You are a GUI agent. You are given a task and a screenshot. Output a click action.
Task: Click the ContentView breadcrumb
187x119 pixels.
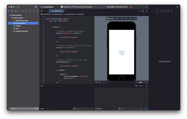pos(70,14)
